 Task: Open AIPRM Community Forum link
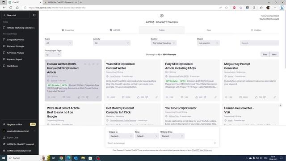pos(19,151)
